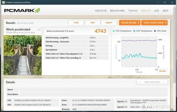Click the PCMark 8 logo
Viewport: 177px width, 112px height.
(x=22, y=10)
